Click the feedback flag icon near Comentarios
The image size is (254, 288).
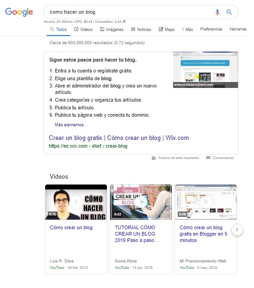208,158
